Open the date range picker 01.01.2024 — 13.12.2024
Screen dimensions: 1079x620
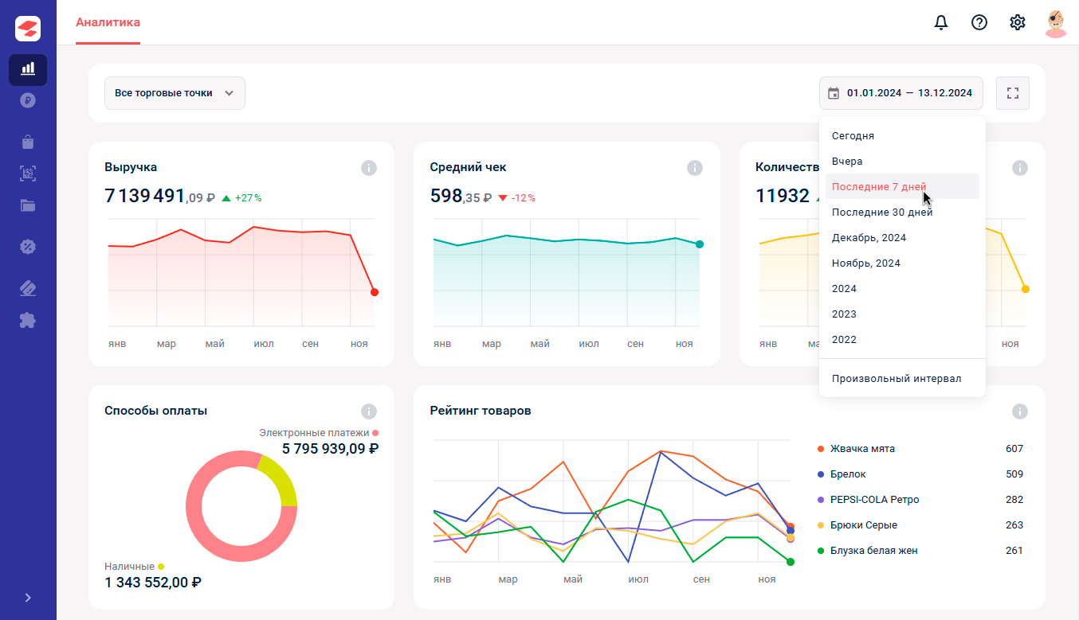click(x=901, y=93)
